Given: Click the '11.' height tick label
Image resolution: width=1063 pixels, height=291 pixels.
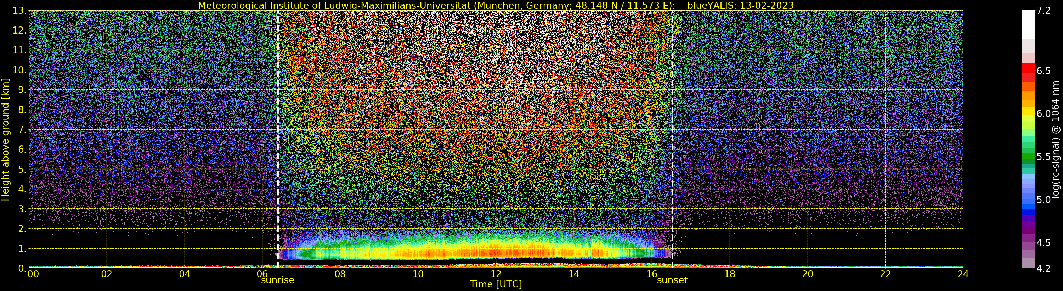Looking at the screenshot, I should 19,50.
